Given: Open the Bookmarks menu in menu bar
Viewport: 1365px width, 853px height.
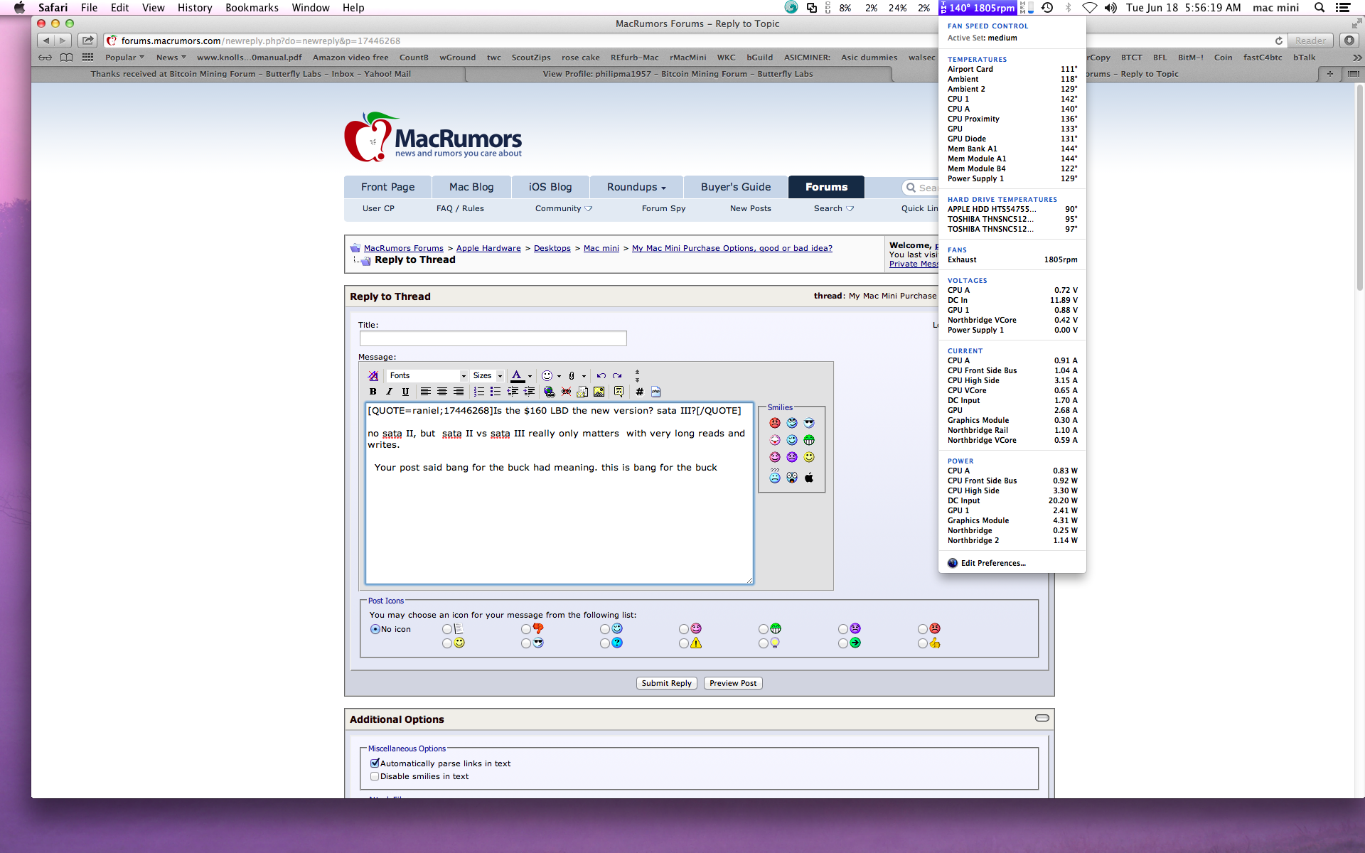Looking at the screenshot, I should click(252, 8).
